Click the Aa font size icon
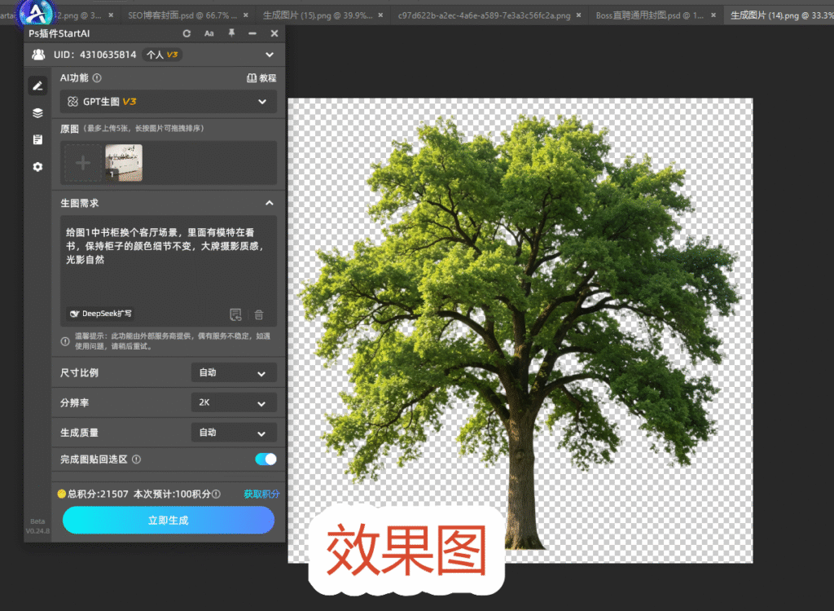Viewport: 834px width, 611px height. pos(209,33)
